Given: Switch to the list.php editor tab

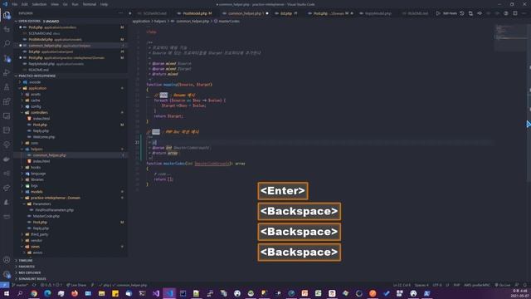Looking at the screenshot, I should (x=285, y=13).
